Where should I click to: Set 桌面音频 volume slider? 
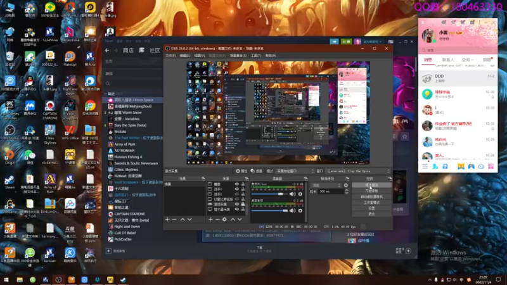pos(269,211)
